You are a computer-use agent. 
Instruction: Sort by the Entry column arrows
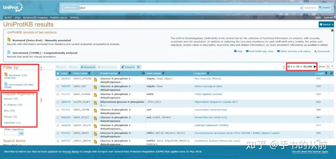click(x=70, y=73)
